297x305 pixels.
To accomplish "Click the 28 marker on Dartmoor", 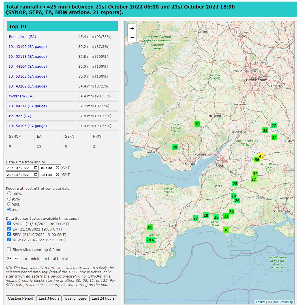I will click(x=149, y=240).
